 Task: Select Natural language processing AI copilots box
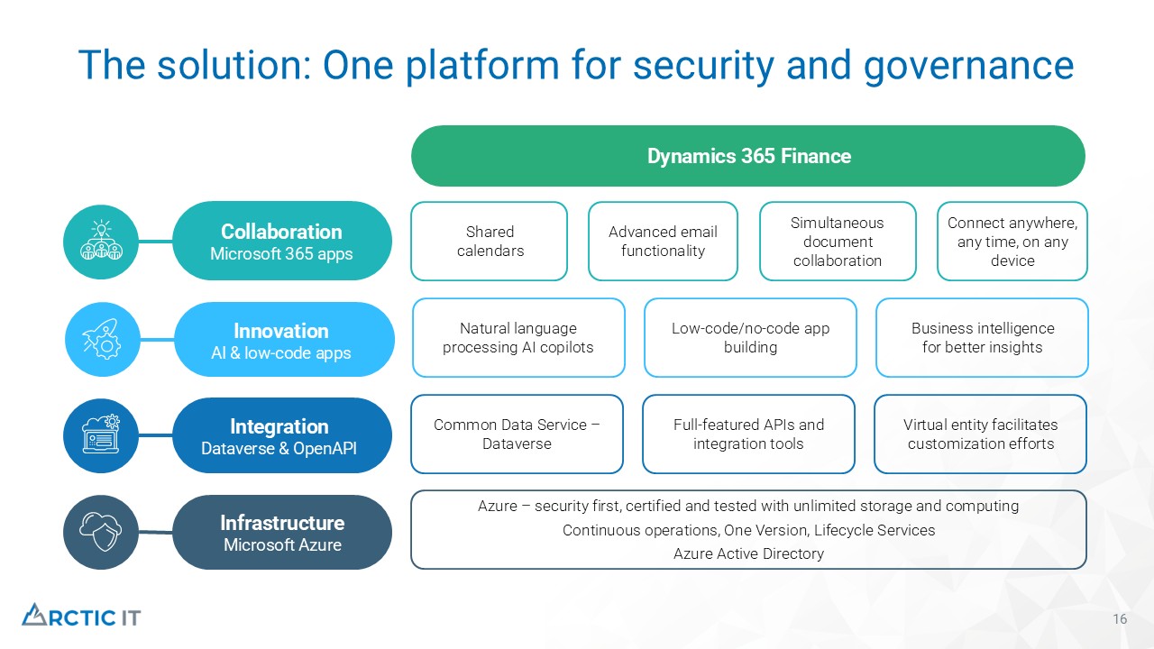click(518, 338)
